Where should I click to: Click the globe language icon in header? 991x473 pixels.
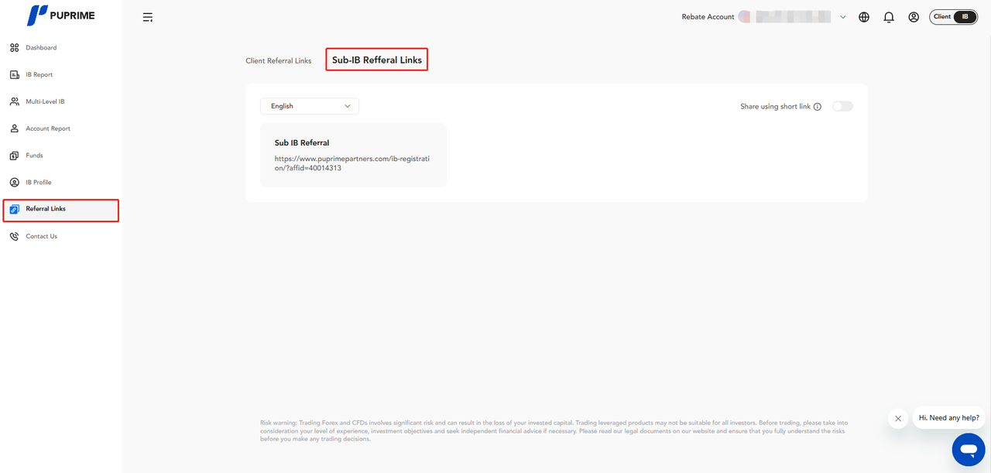coord(864,17)
